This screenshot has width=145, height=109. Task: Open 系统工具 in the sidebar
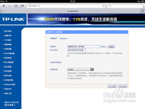8,93
